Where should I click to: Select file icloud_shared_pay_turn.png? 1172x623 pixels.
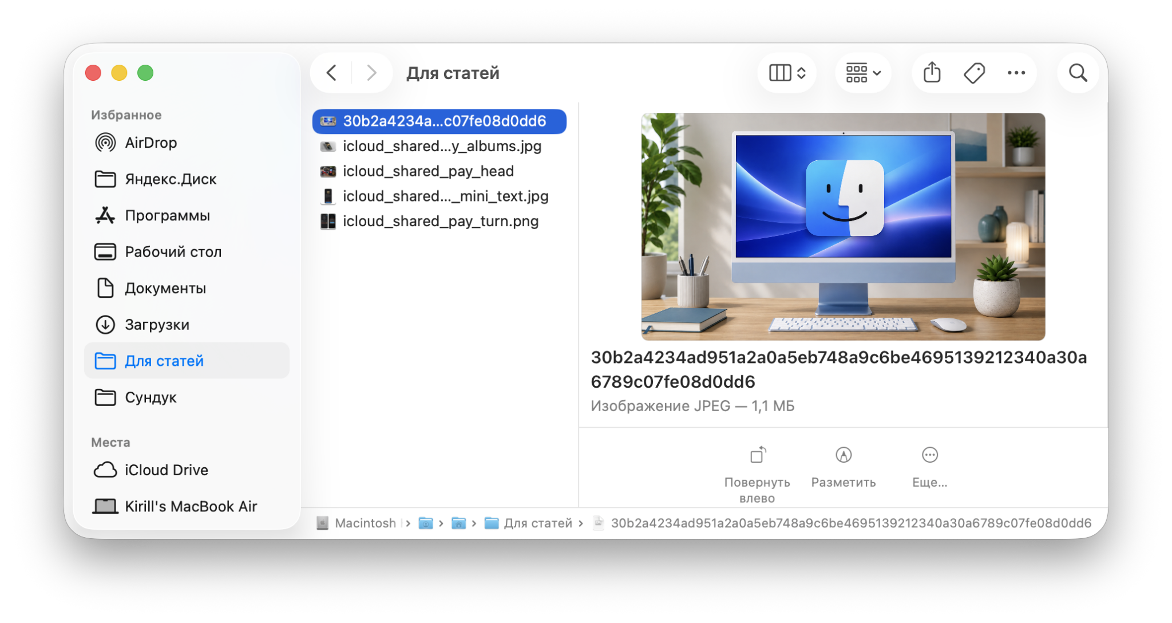(x=439, y=222)
